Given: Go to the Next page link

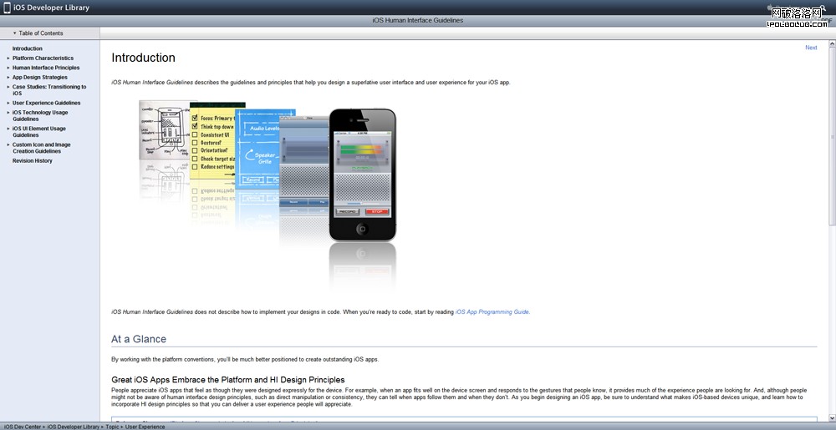Looking at the screenshot, I should 811,48.
